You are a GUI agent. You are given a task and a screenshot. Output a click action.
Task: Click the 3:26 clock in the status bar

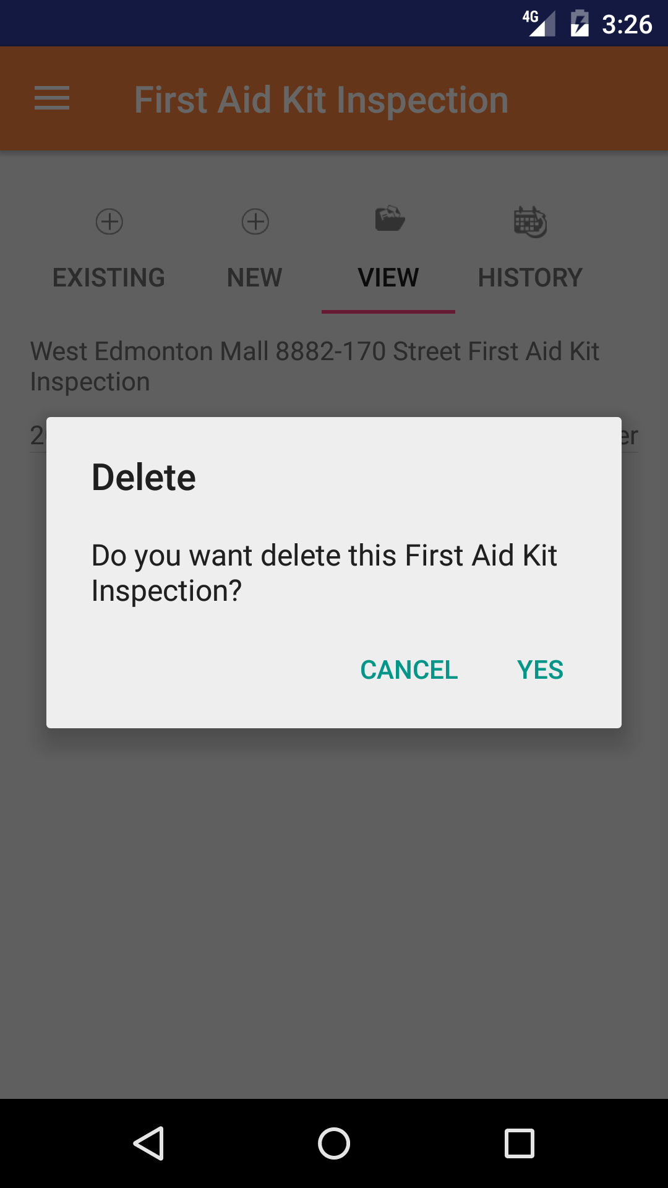(627, 25)
